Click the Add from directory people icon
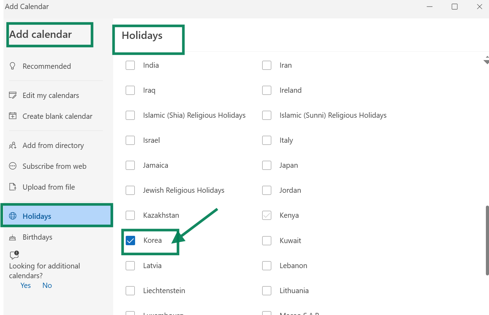 pyautogui.click(x=13, y=145)
